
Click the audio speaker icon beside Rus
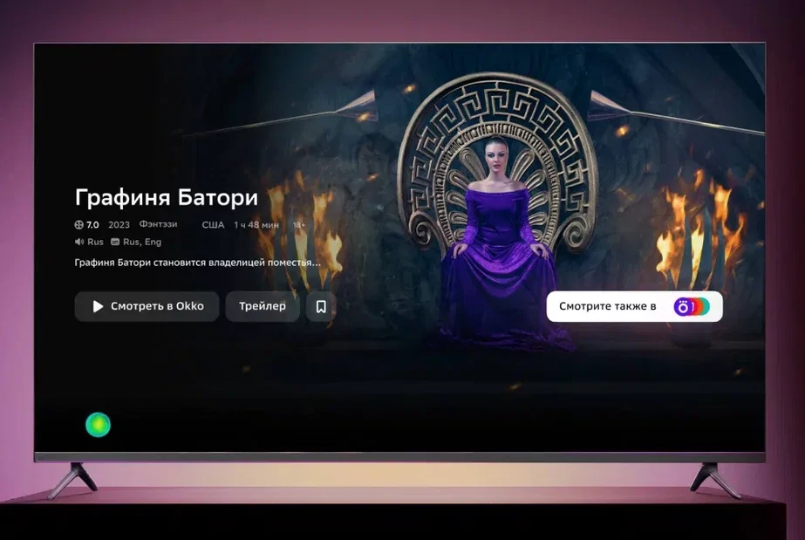(79, 242)
